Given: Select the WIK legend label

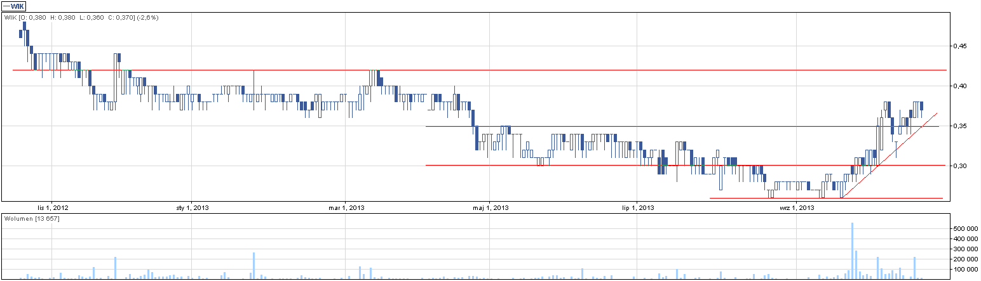Looking at the screenshot, I should (13, 5).
